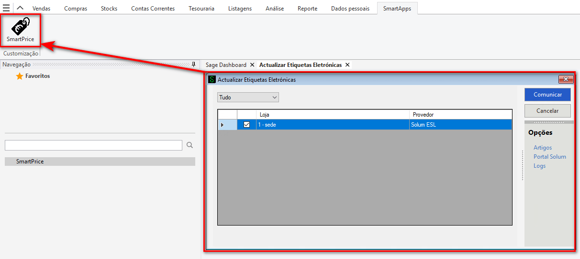
Task: Open the Contas Correntes tab
Action: coord(153,9)
